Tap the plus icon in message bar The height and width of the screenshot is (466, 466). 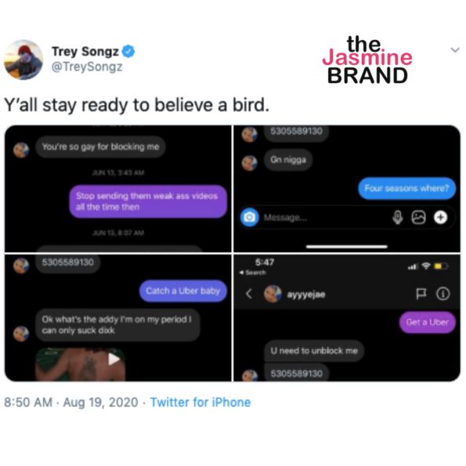(440, 217)
